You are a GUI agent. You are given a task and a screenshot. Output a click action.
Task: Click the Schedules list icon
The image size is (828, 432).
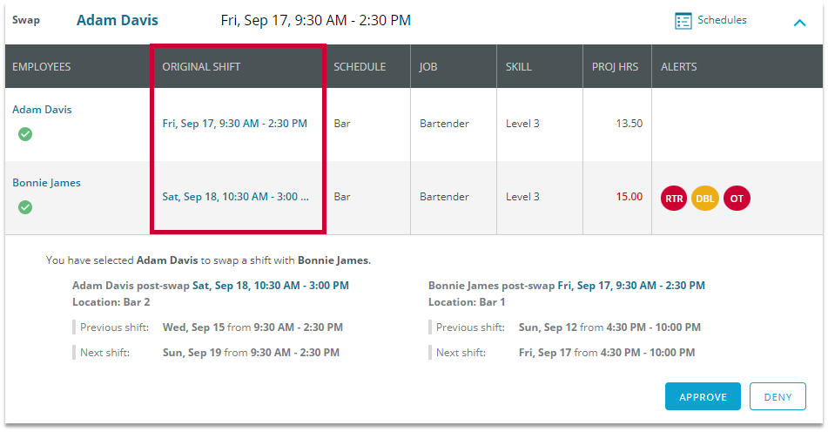tap(683, 21)
